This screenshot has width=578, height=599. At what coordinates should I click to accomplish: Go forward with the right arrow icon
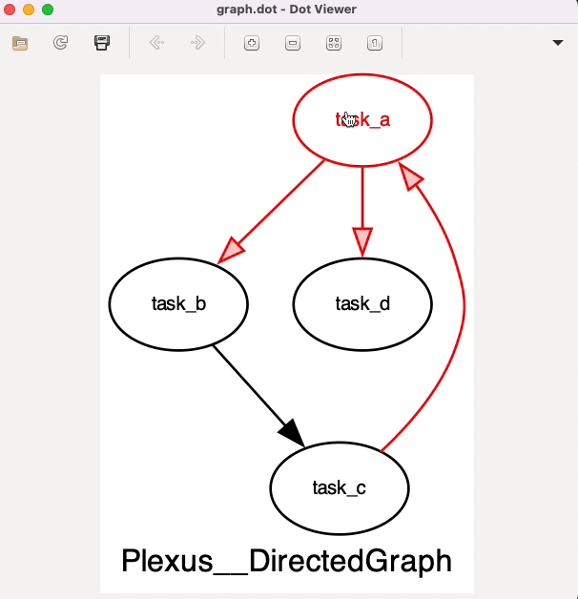tap(197, 43)
